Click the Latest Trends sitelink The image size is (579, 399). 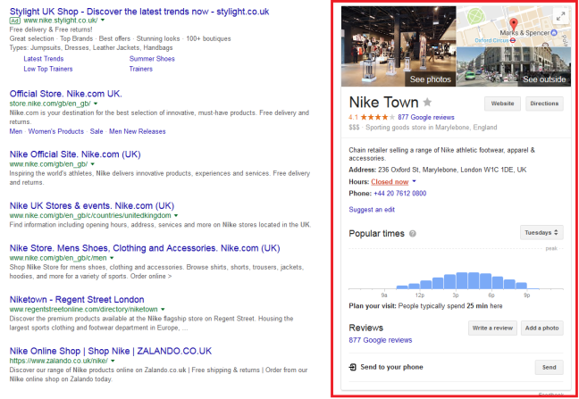44,59
